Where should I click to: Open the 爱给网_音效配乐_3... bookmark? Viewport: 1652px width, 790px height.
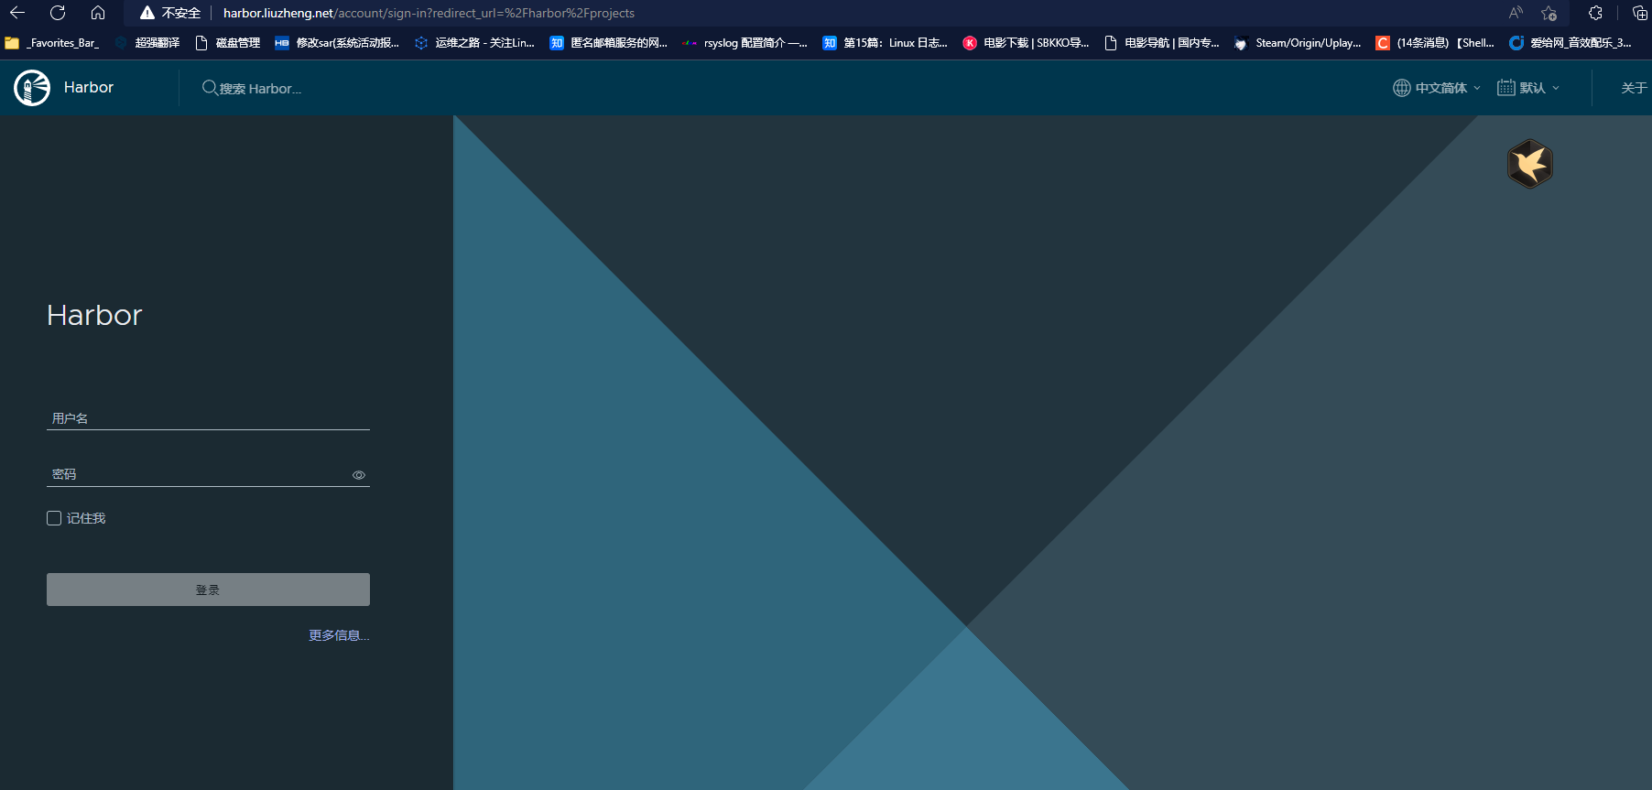click(x=1570, y=43)
